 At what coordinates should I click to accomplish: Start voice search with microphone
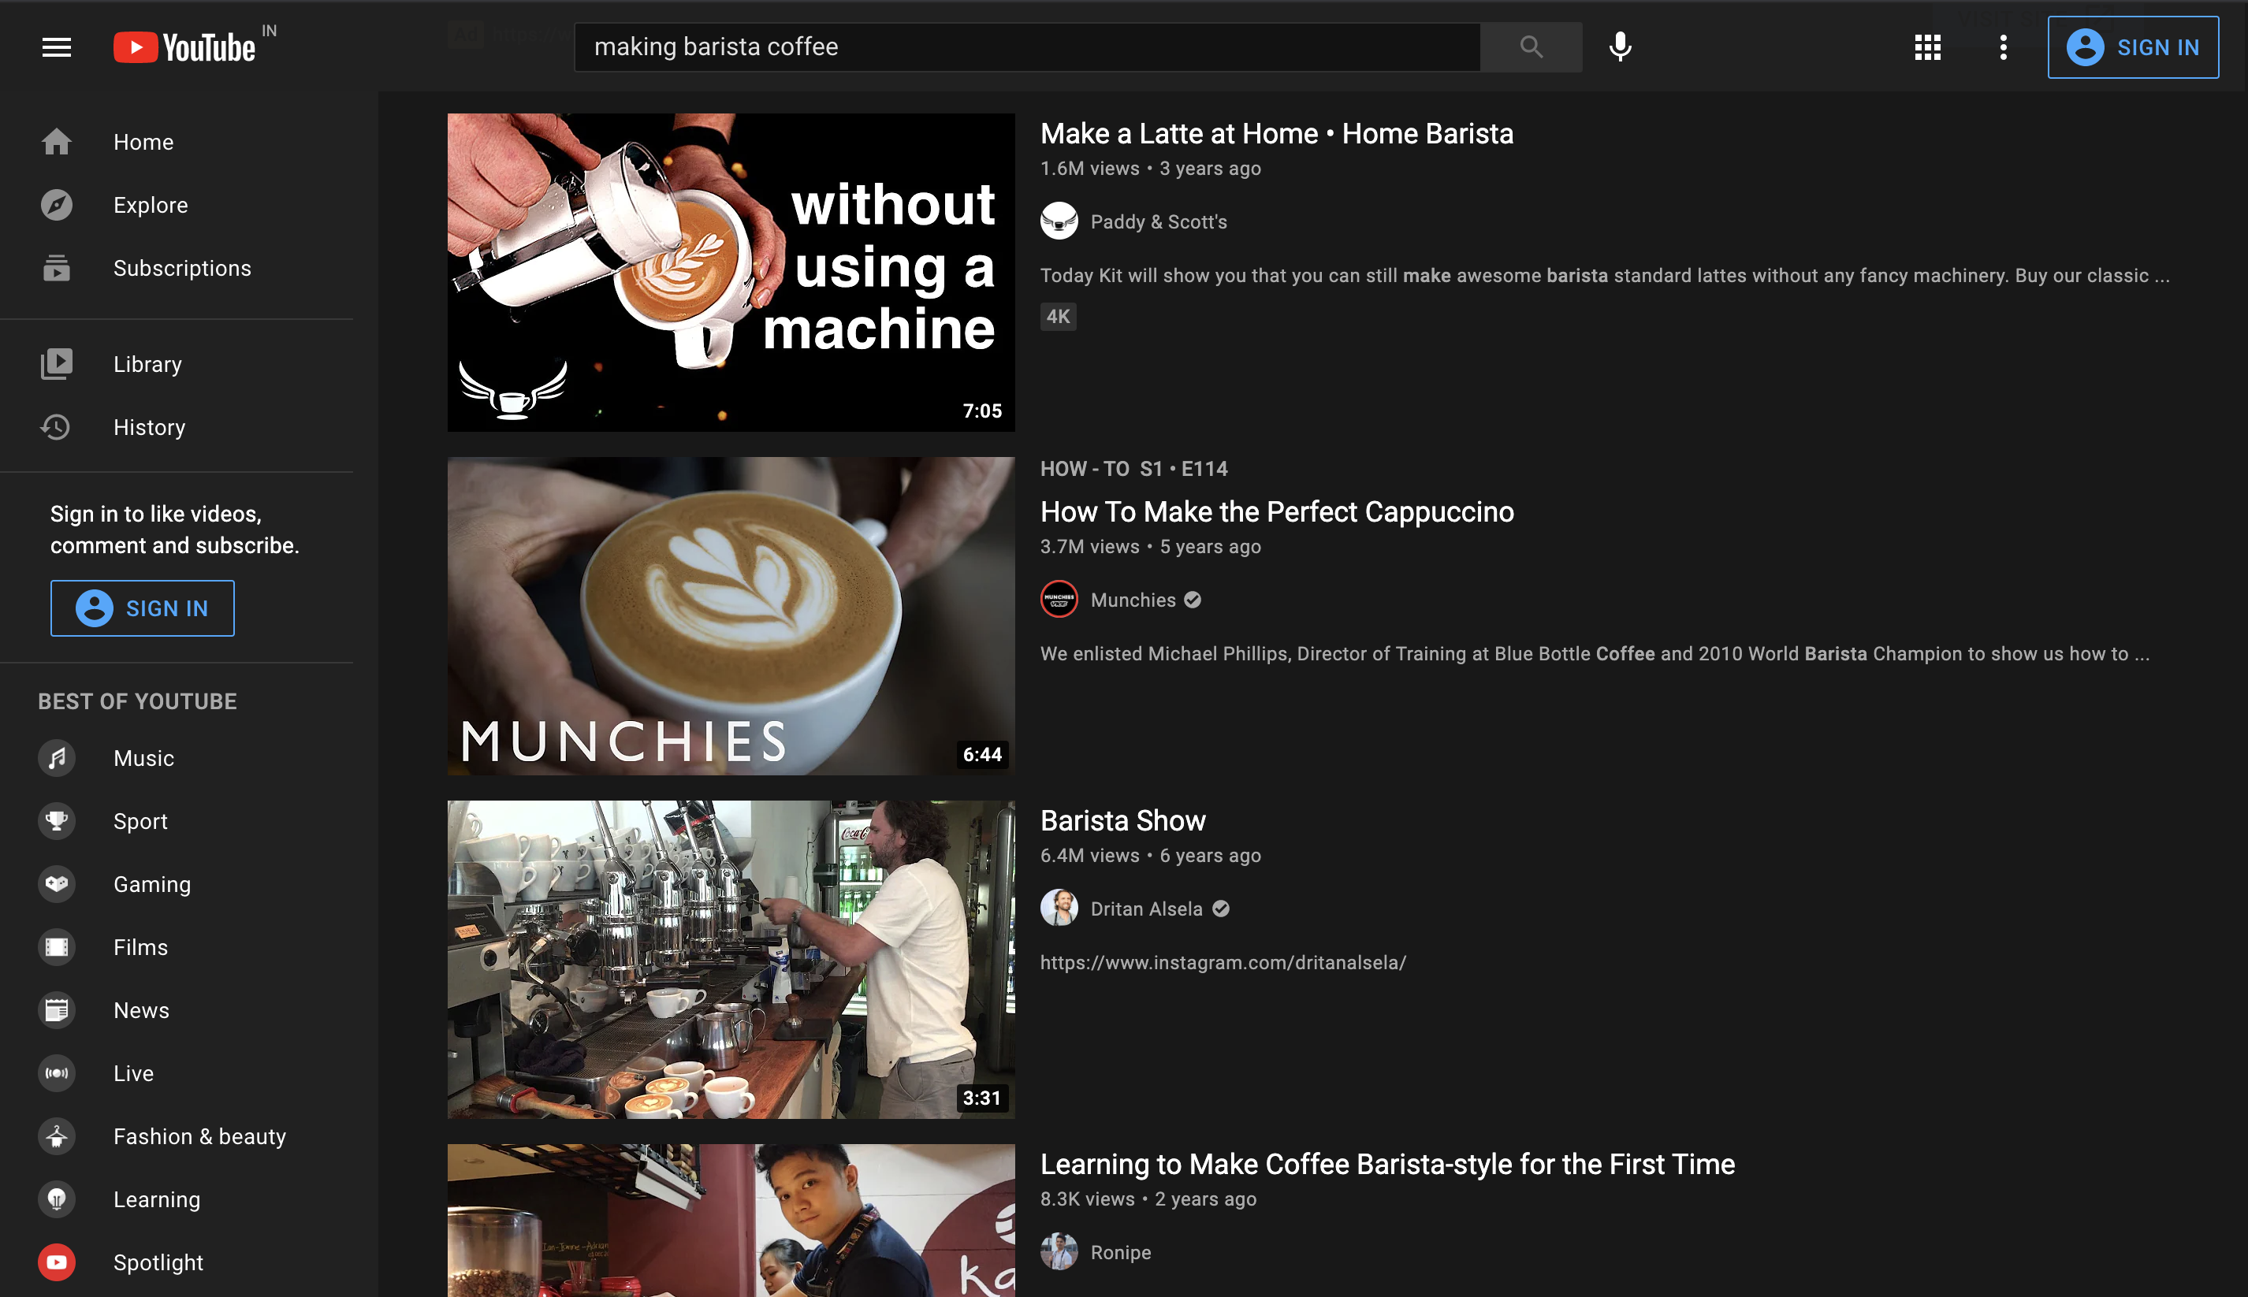tap(1620, 47)
